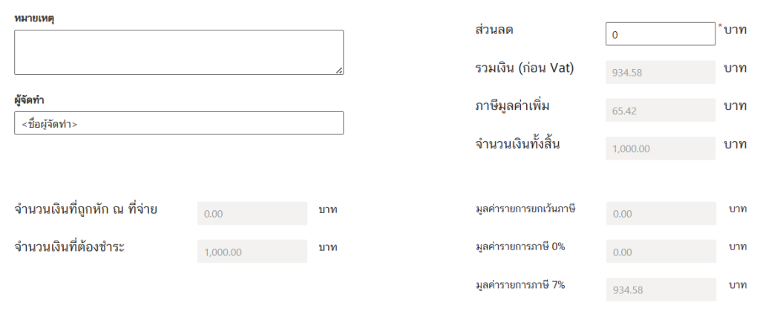Click the ภาษีมูลค่าเพิ่ม label
Screen dimensions: 760x317
[x=512, y=106]
